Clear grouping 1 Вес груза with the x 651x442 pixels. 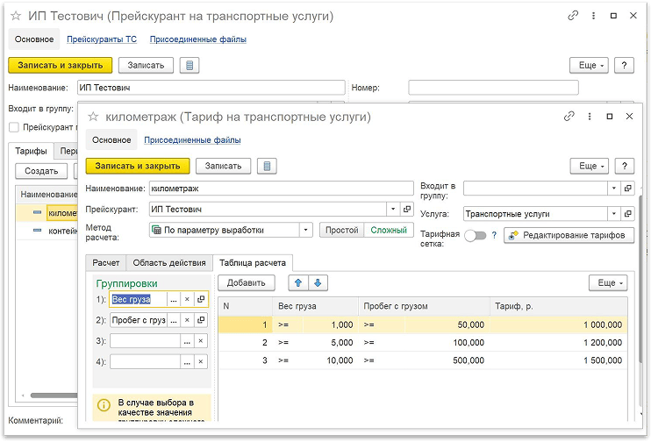[187, 299]
